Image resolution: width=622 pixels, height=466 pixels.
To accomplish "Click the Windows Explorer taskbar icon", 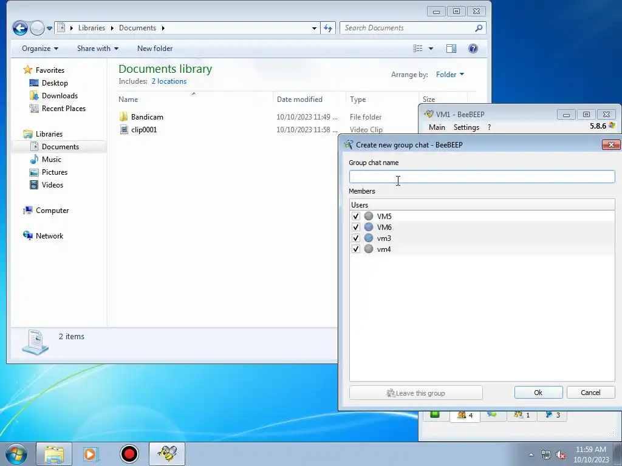I will tap(54, 454).
